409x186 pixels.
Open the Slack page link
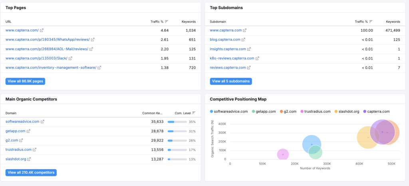(36, 58)
